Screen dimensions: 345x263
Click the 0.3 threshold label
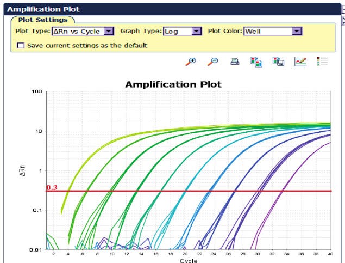(x=52, y=187)
